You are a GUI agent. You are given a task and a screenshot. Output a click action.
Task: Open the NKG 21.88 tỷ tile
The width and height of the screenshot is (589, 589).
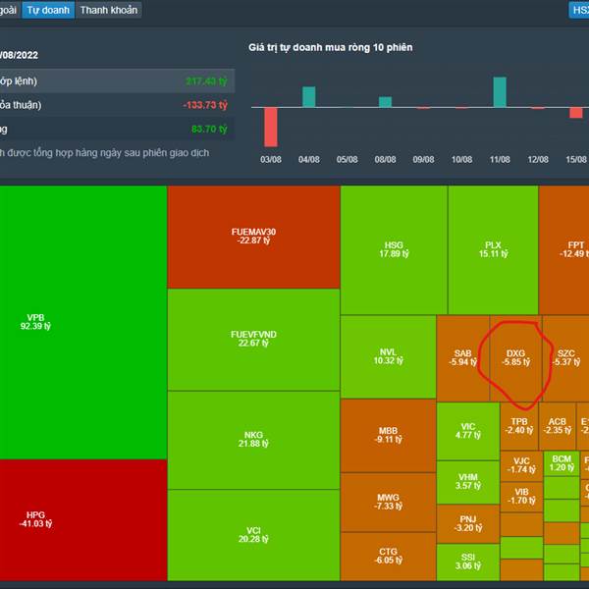pos(253,440)
